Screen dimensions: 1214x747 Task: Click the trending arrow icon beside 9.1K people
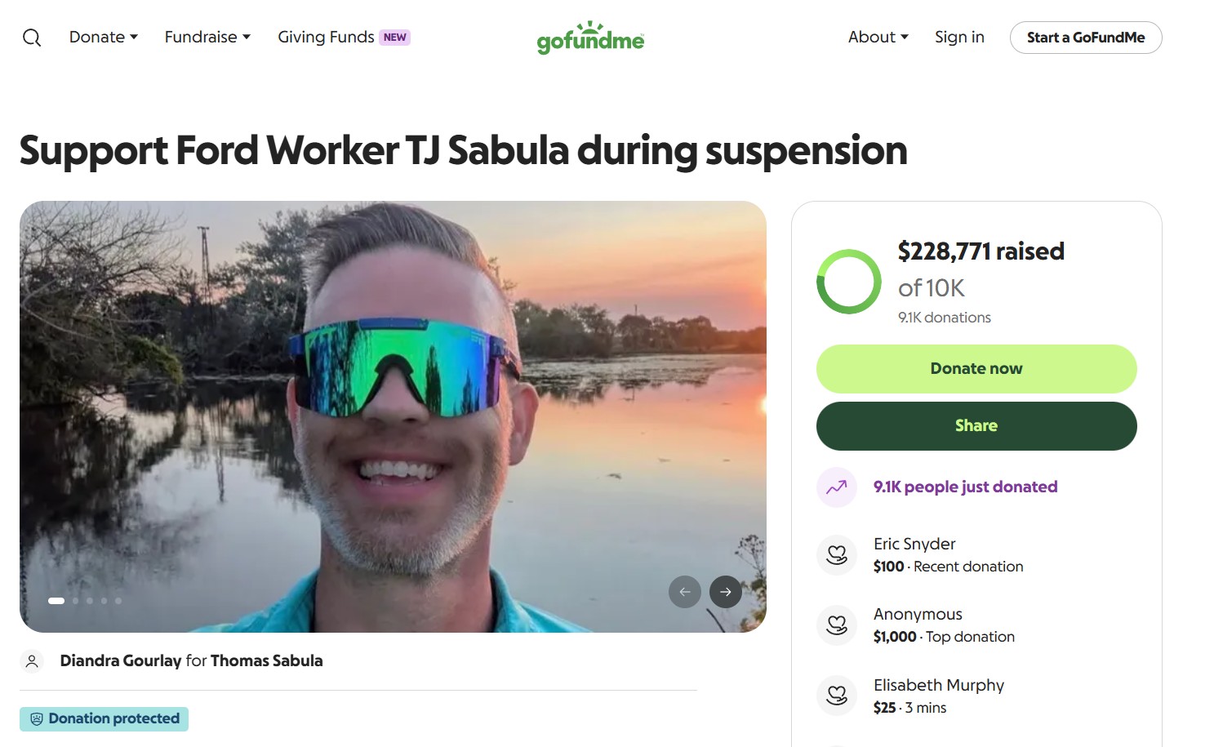[837, 487]
